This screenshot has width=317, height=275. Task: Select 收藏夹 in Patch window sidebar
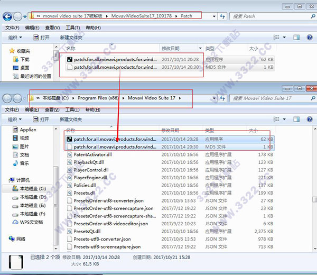tap(20, 51)
